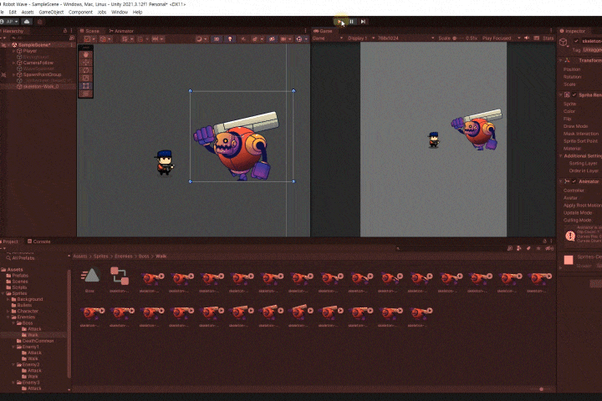Image resolution: width=602 pixels, height=401 pixels.
Task: Adjust the Game view Scale slider
Action: pos(458,38)
